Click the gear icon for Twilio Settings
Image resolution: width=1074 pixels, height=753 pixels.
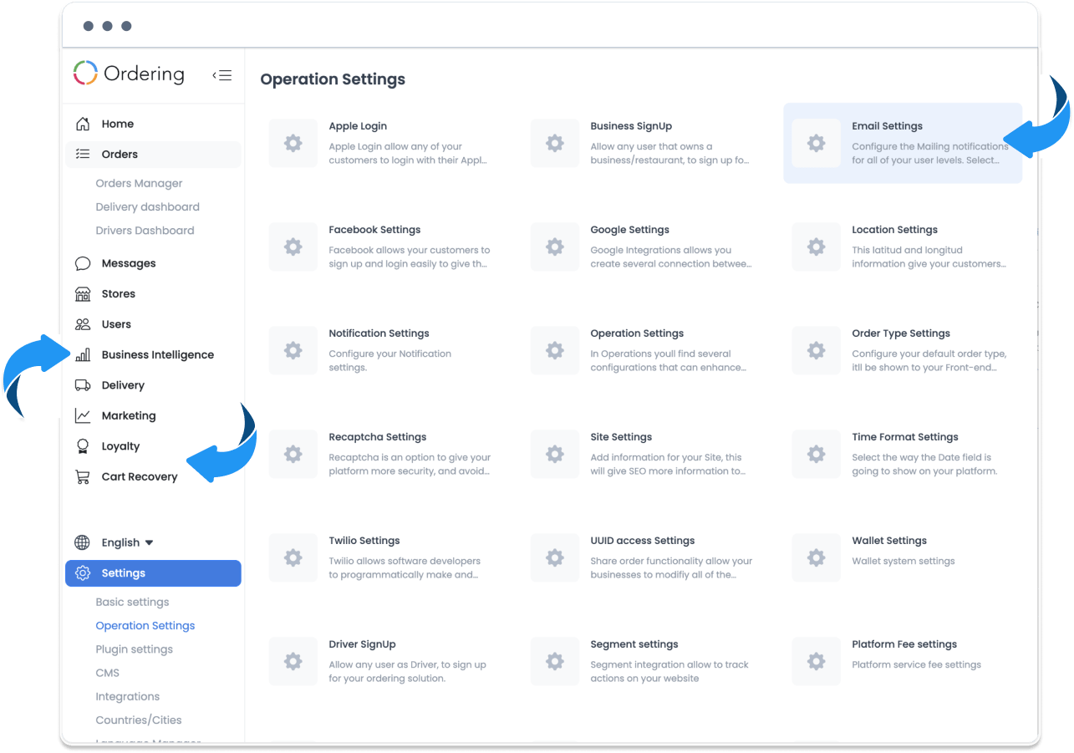[x=293, y=557]
